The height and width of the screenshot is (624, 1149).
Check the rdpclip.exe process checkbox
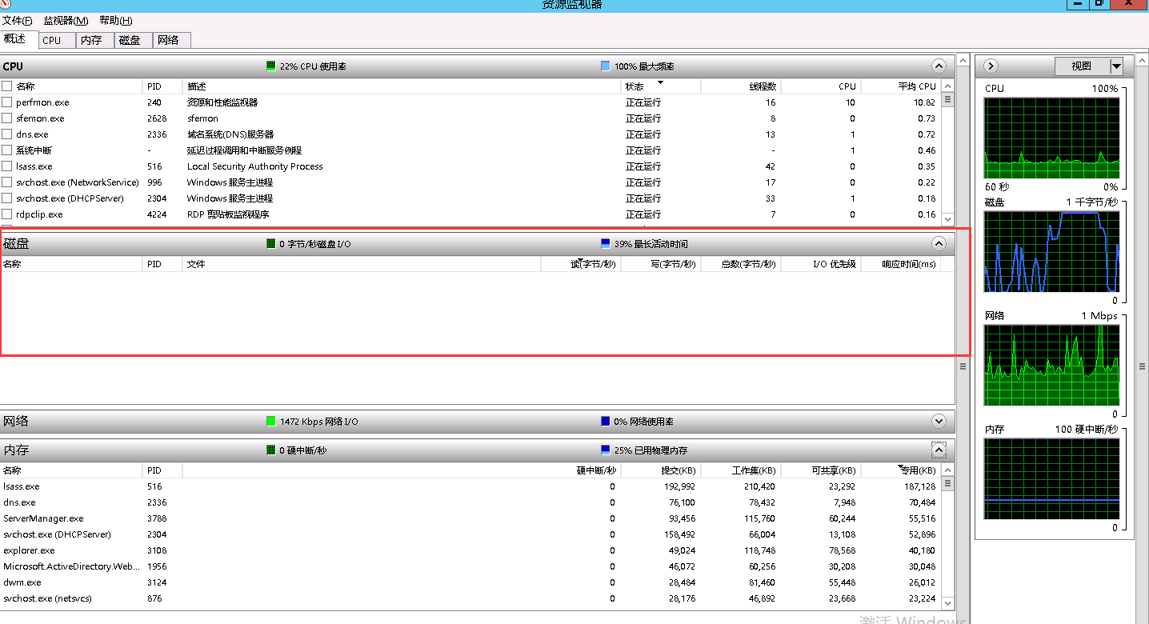7,214
